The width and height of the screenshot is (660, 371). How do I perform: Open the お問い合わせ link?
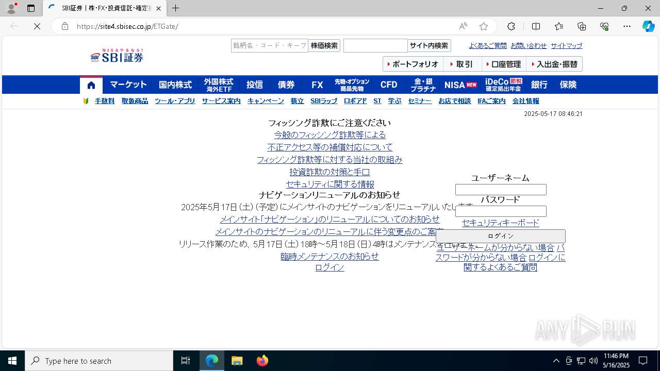529,46
